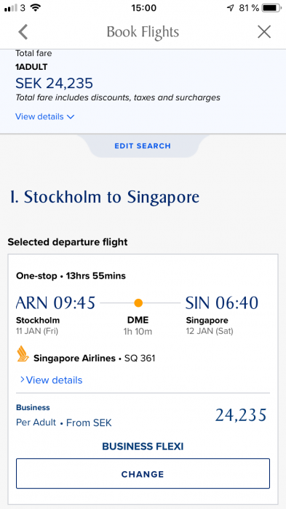
Task: Tap the Book Flights title
Action: coord(143,32)
